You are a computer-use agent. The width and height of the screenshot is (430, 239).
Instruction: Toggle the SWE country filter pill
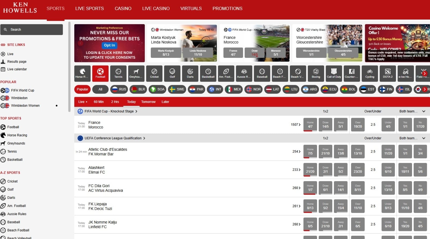(177, 89)
